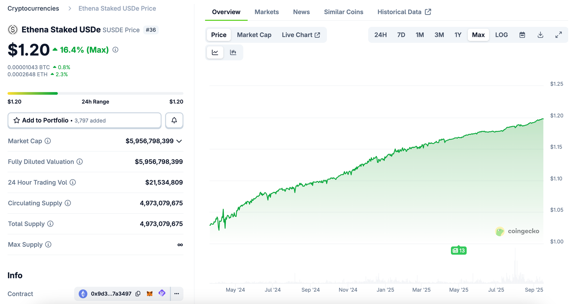Download the chart data
The height and width of the screenshot is (304, 577).
click(x=540, y=35)
